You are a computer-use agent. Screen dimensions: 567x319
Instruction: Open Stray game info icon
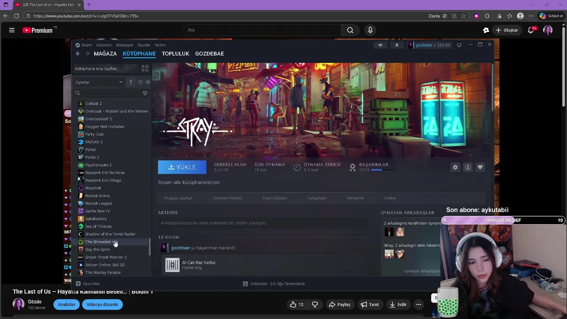point(467,167)
